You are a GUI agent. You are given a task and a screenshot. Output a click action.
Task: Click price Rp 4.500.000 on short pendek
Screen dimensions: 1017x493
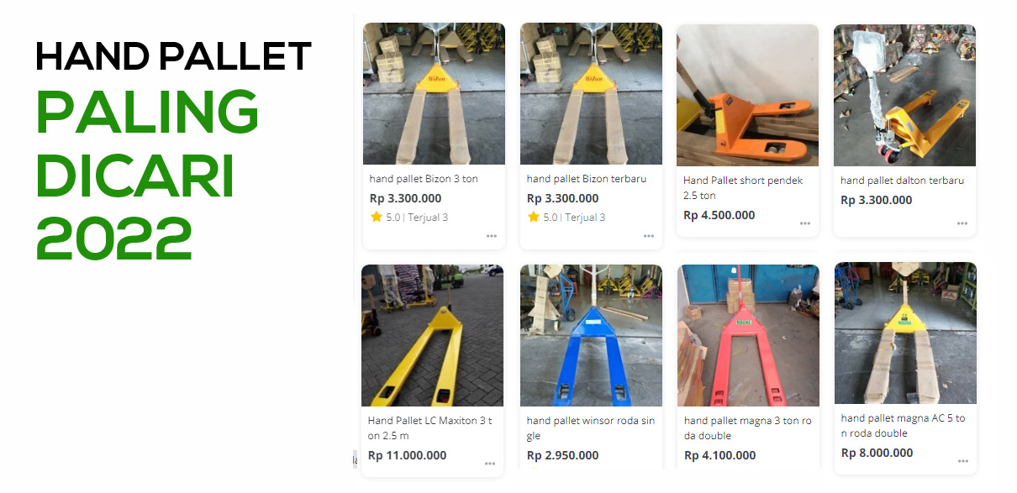719,215
